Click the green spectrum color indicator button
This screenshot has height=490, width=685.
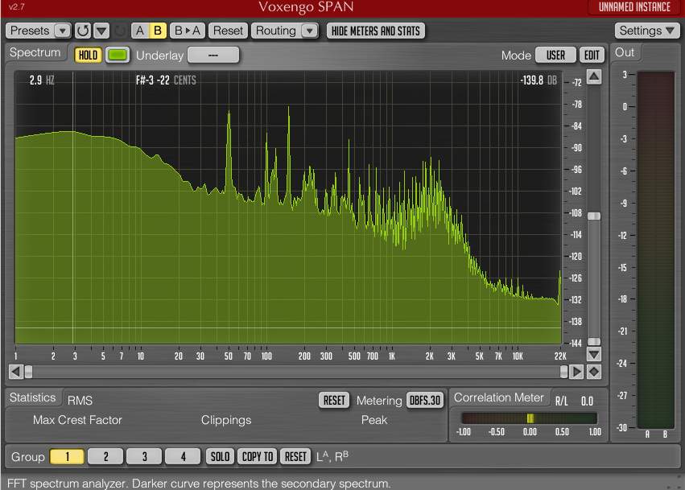118,56
